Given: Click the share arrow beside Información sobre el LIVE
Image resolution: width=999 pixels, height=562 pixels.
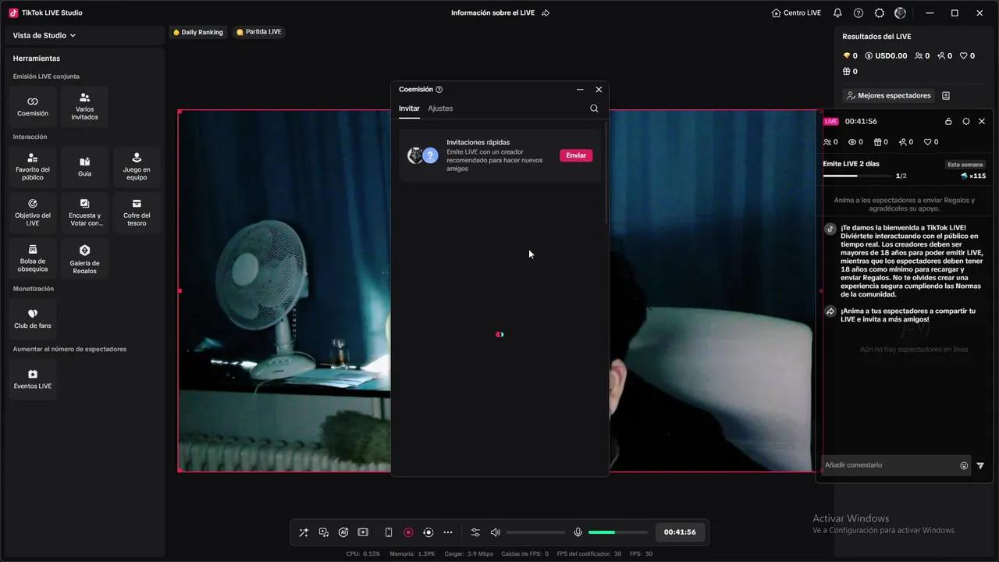Looking at the screenshot, I should [x=546, y=12].
